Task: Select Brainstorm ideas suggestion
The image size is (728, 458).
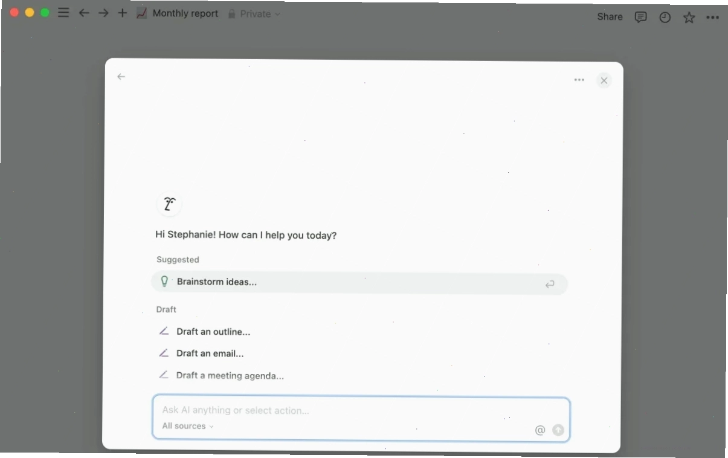Action: (x=359, y=283)
